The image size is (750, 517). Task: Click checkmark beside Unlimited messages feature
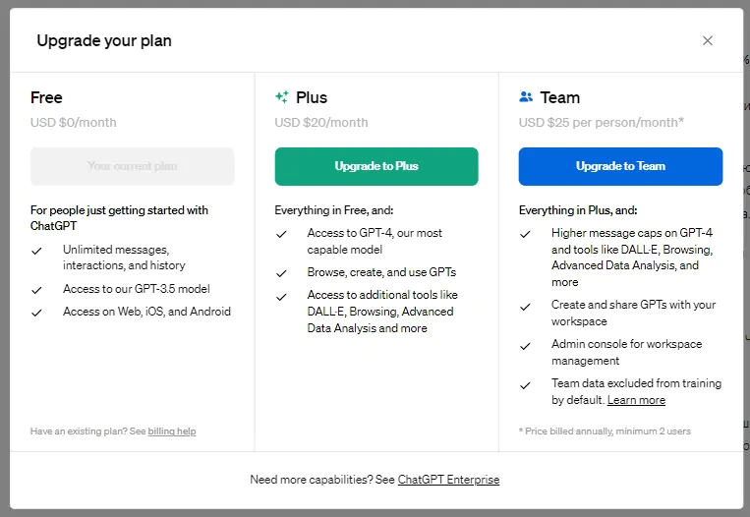point(37,251)
